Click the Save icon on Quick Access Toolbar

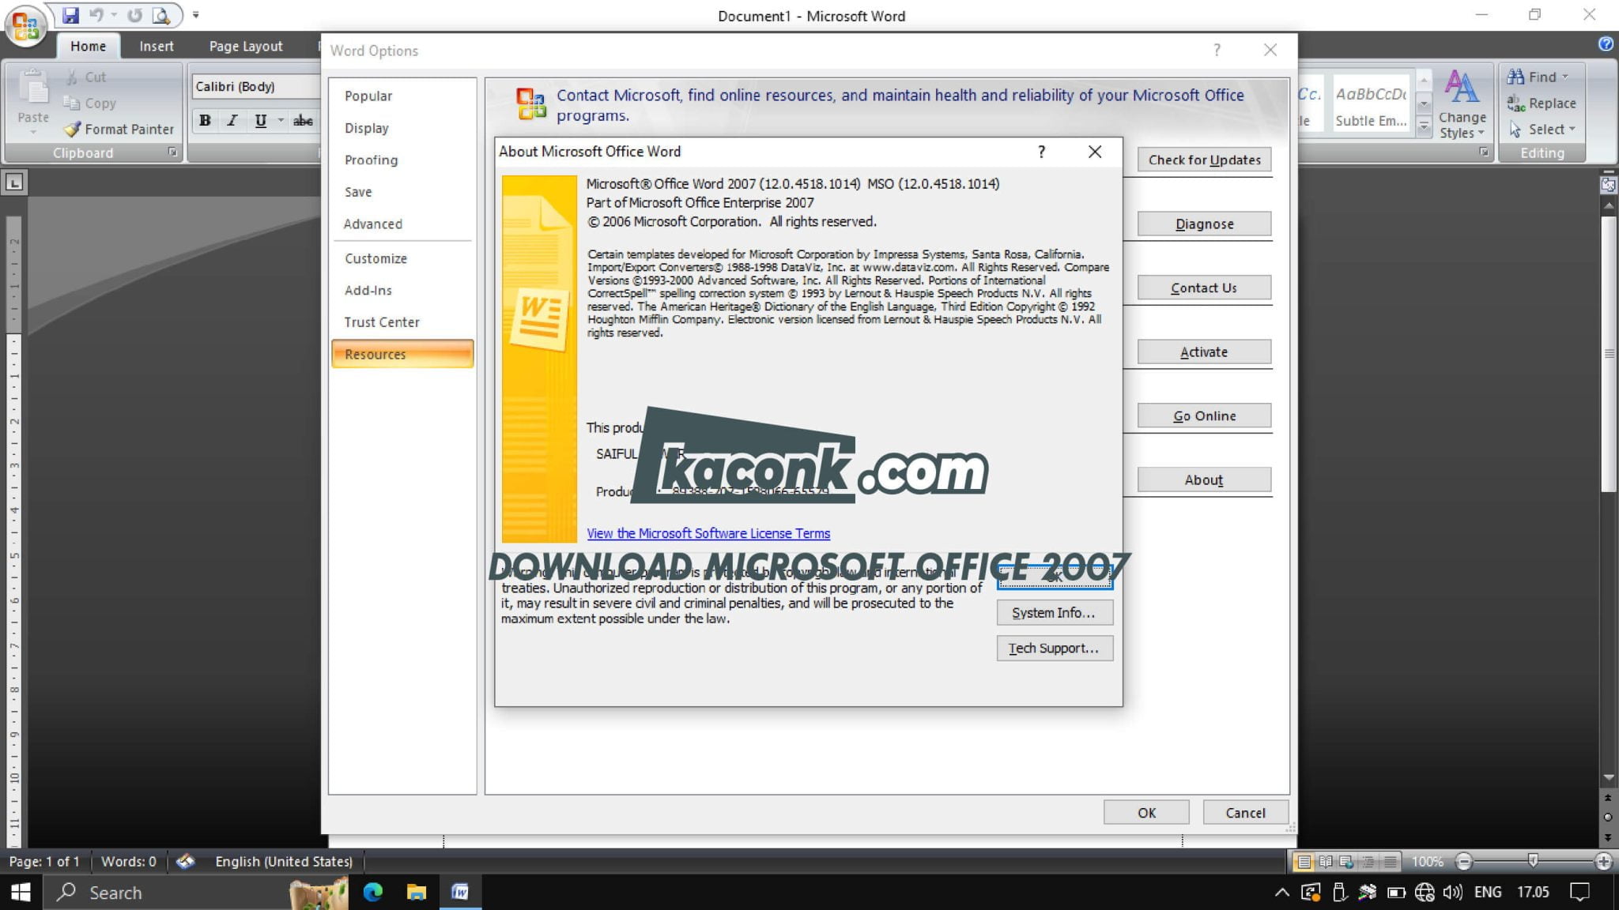[x=70, y=14]
